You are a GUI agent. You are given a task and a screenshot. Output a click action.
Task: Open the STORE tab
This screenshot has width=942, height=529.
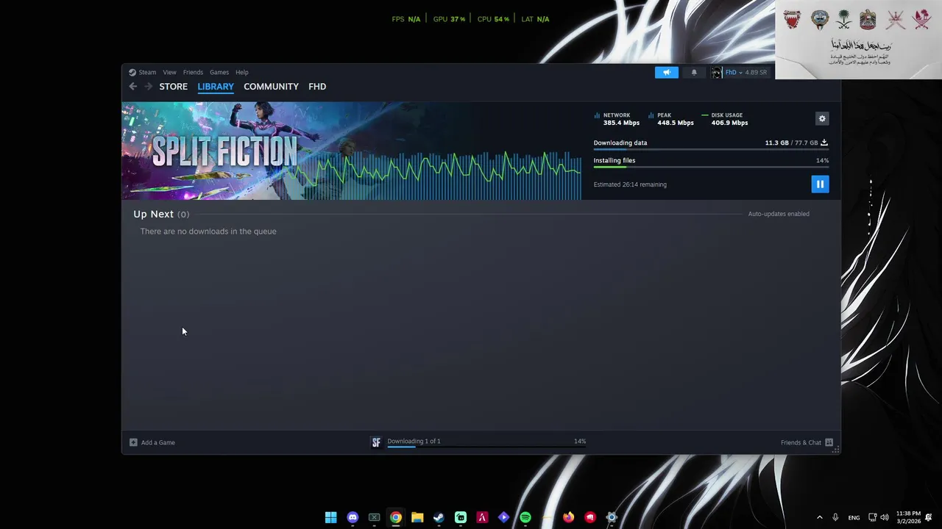pos(174,87)
